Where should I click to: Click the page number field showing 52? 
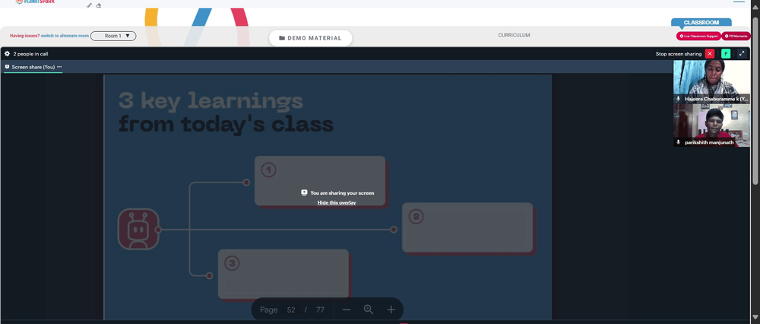click(x=291, y=310)
